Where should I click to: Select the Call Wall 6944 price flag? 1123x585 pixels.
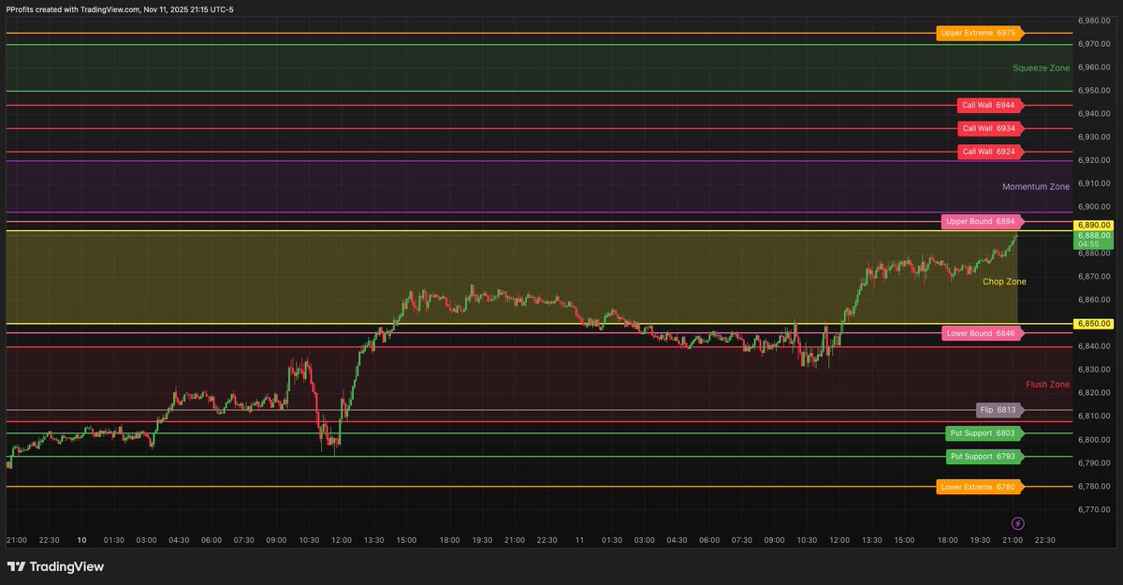(990, 105)
